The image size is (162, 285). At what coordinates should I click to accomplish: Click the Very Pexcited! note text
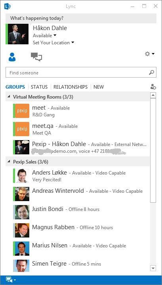tap(47, 180)
